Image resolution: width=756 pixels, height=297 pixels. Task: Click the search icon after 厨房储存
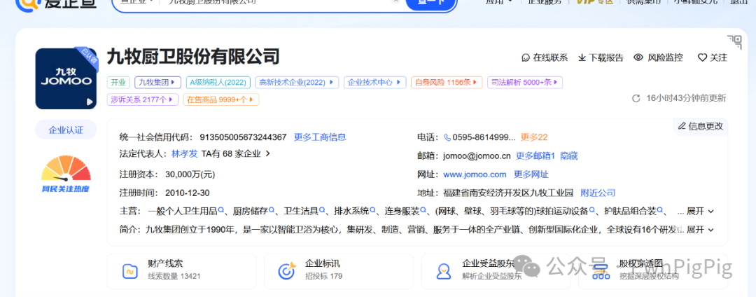pyautogui.click(x=272, y=210)
